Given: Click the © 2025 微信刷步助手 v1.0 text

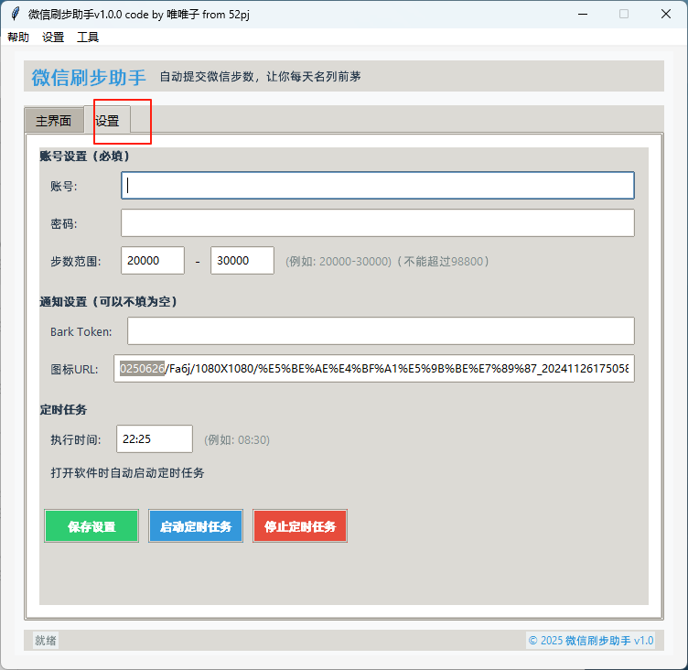Looking at the screenshot, I should 591,640.
